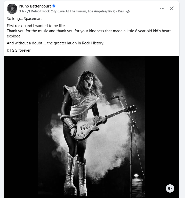The width and height of the screenshot is (185, 198).
Task: Open the Nuno Bettencourt profile name link
Action: point(35,6)
